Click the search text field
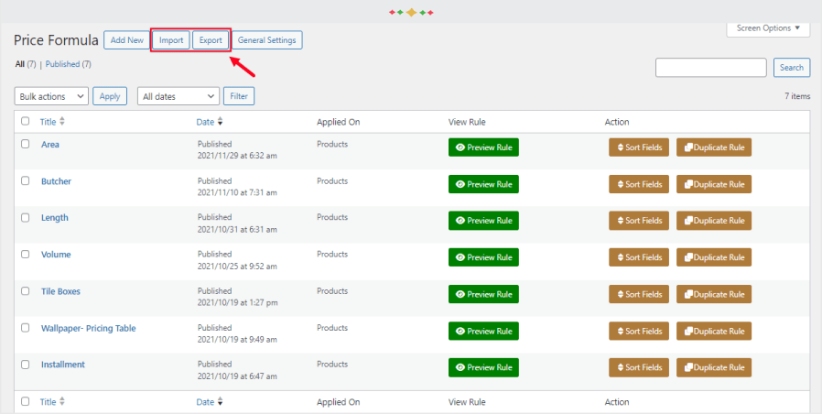 point(710,68)
